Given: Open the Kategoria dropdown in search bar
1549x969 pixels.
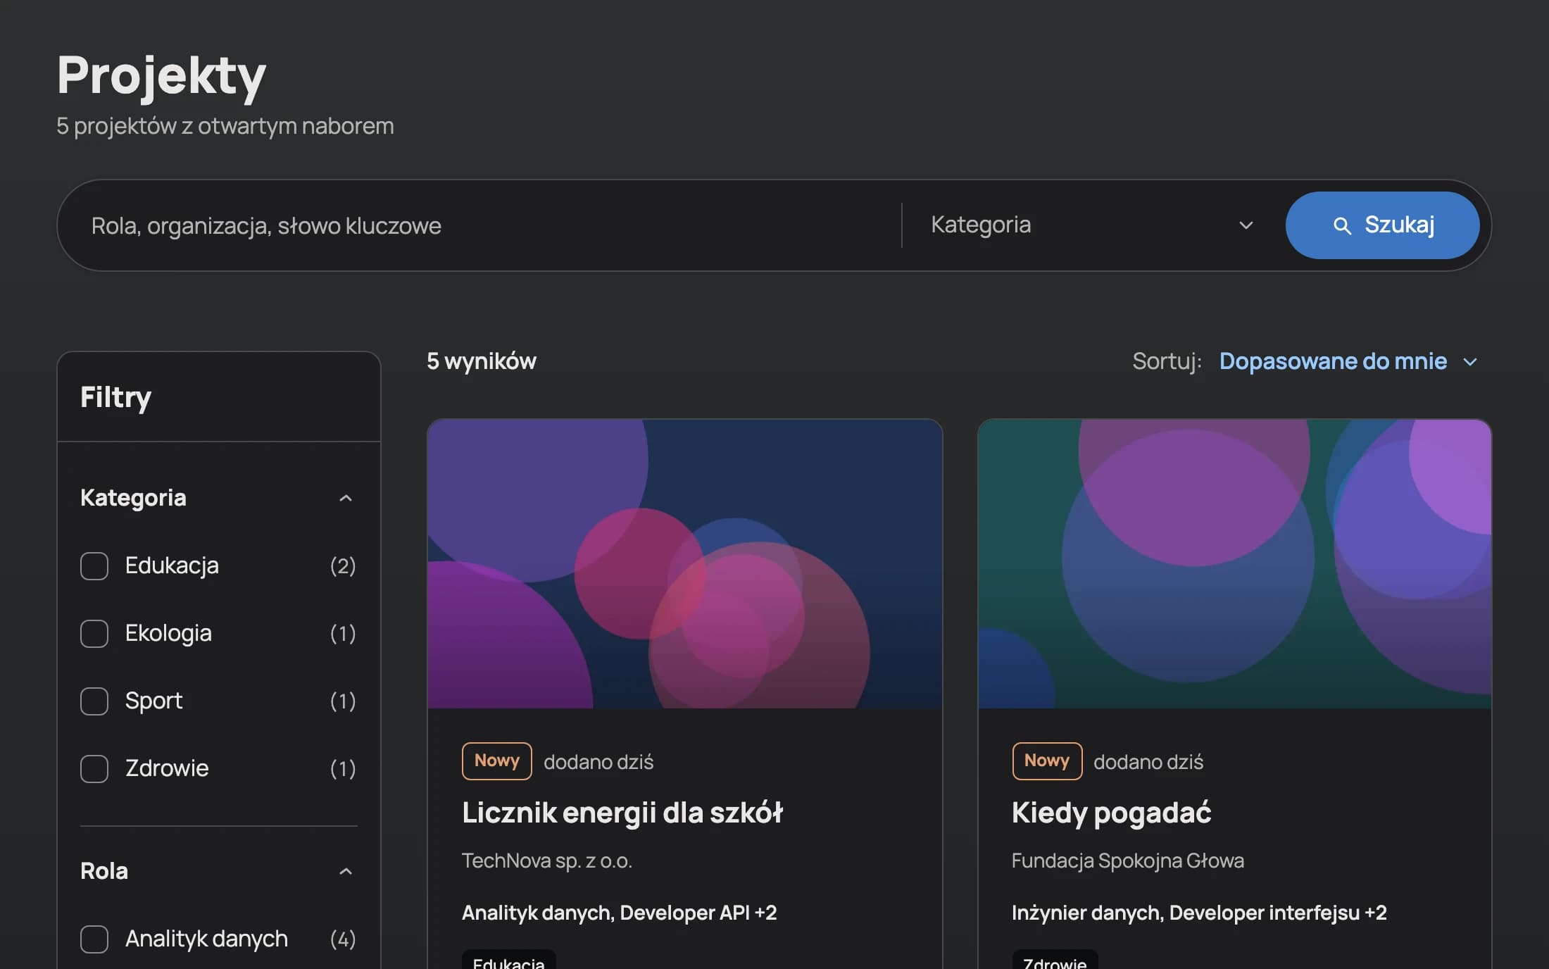Looking at the screenshot, I should pos(1091,225).
